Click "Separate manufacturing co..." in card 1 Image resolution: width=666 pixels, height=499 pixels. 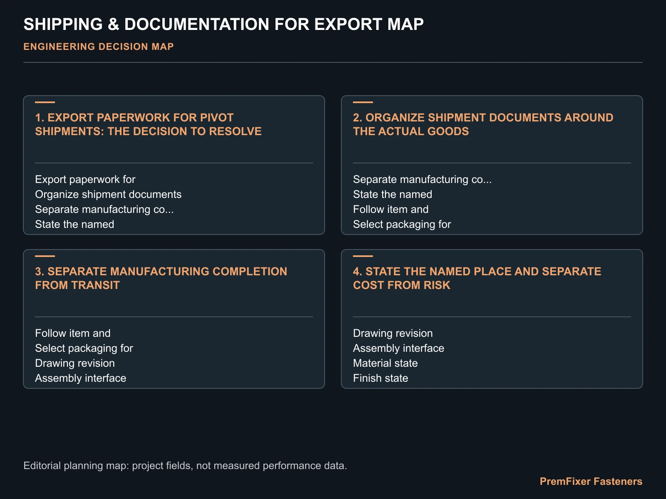pos(104,209)
